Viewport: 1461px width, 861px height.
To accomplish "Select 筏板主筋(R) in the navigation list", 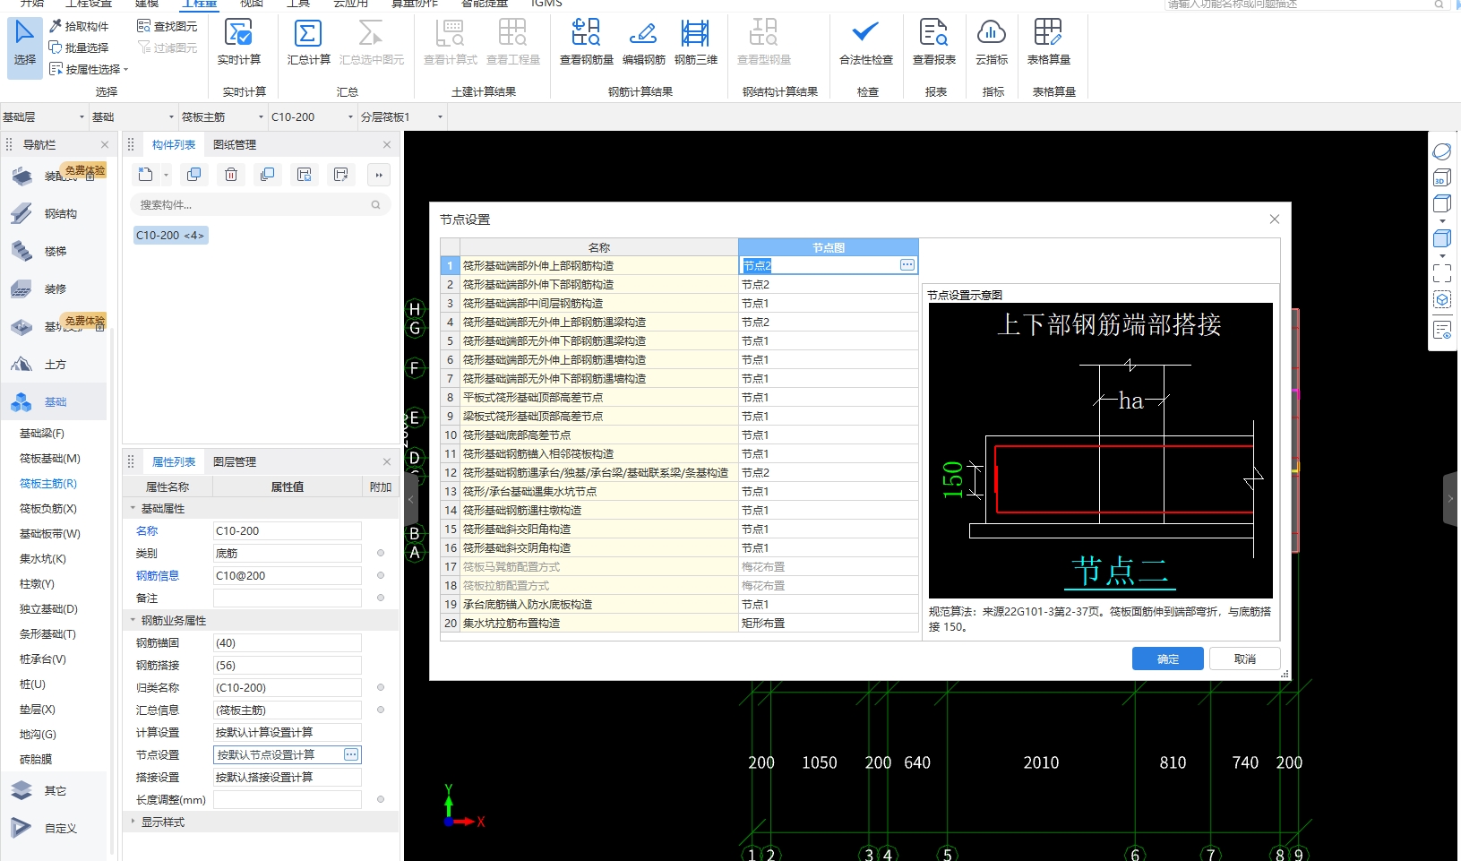I will pyautogui.click(x=48, y=483).
